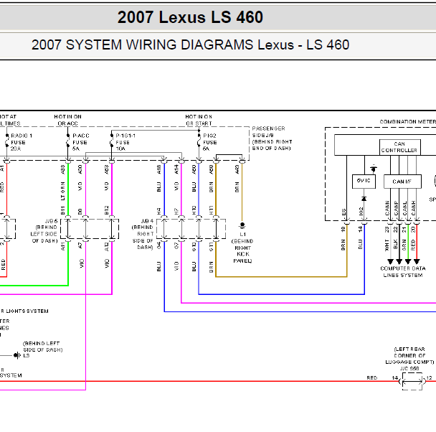436x432 pixels.
Task: Click pin label G10
Action: click(x=194, y=246)
